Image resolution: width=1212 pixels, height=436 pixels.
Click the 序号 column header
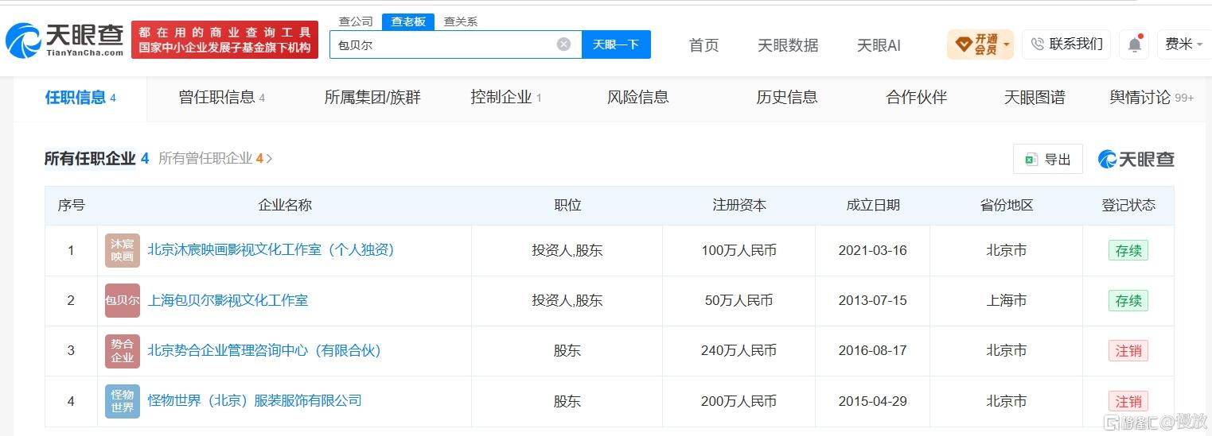coord(71,205)
